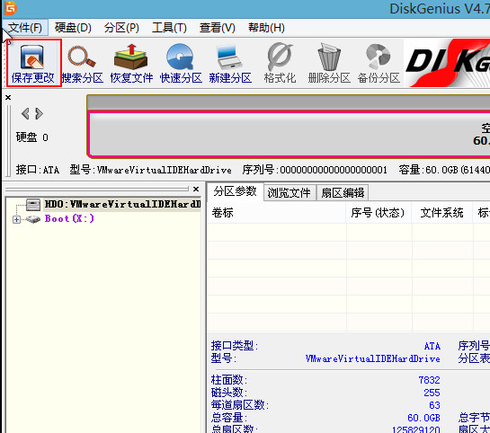Viewport: 490px width, 433px height.
Task: Click the serial number 00000000000000000001
Action: (334, 170)
